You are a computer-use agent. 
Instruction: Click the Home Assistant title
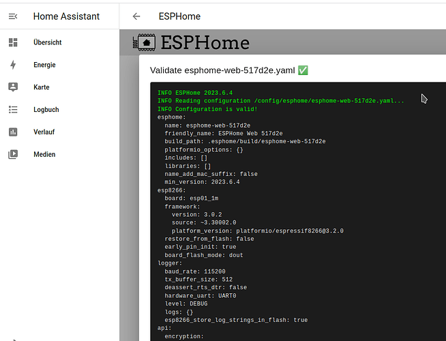(x=66, y=16)
